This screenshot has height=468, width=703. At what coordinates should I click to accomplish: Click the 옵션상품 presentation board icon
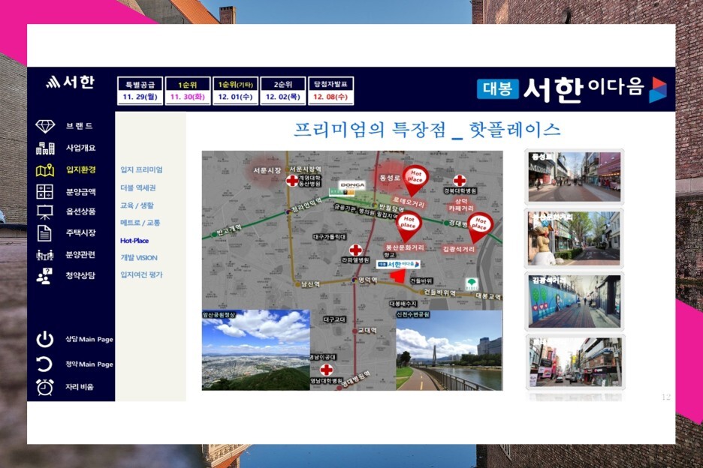[45, 212]
